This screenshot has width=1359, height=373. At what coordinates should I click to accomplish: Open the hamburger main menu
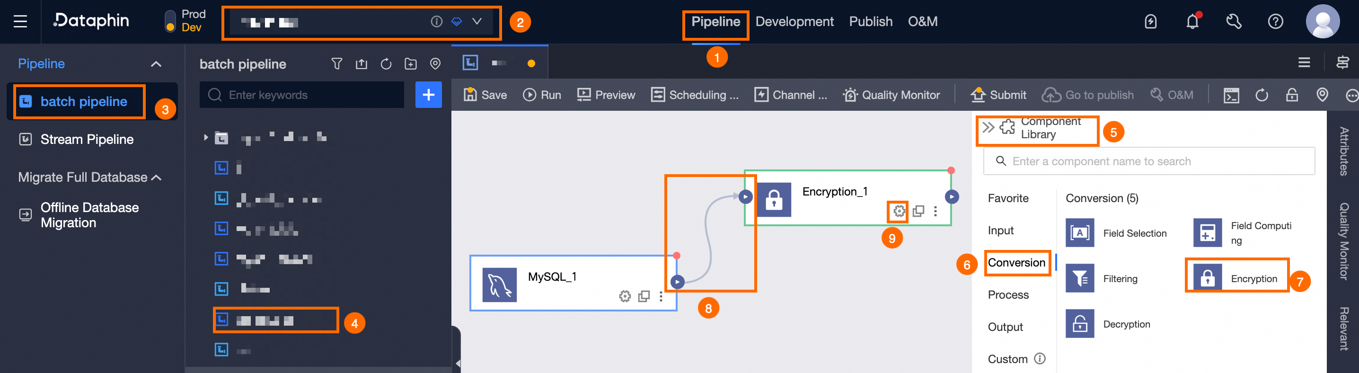(x=20, y=22)
